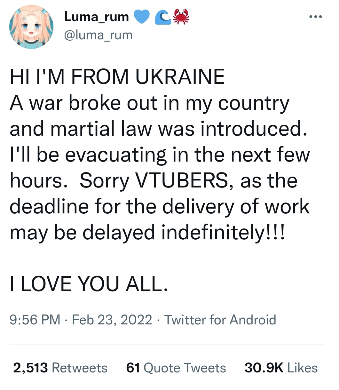Click the 9:56 PM timestamp
This screenshot has height=390, width=339.
pyautogui.click(x=35, y=320)
